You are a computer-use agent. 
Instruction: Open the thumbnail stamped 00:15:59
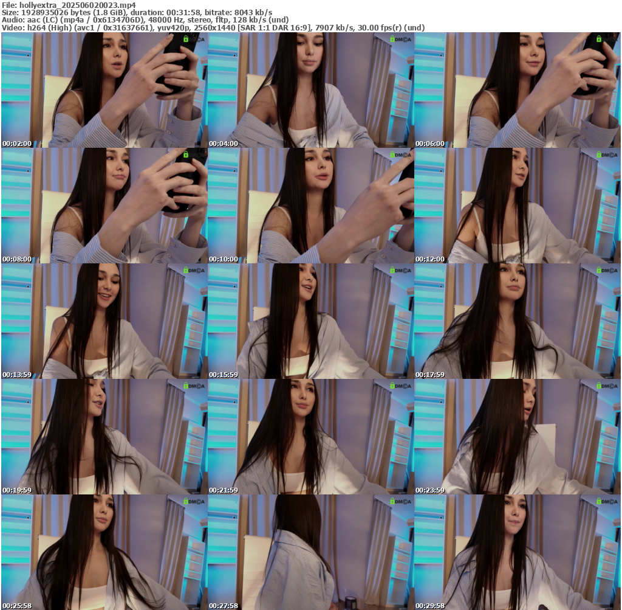[x=311, y=321]
